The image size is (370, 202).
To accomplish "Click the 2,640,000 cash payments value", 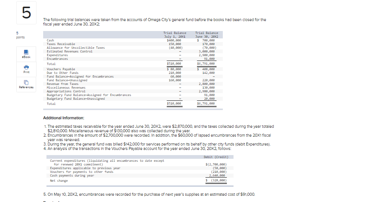I will [x=217, y=175].
